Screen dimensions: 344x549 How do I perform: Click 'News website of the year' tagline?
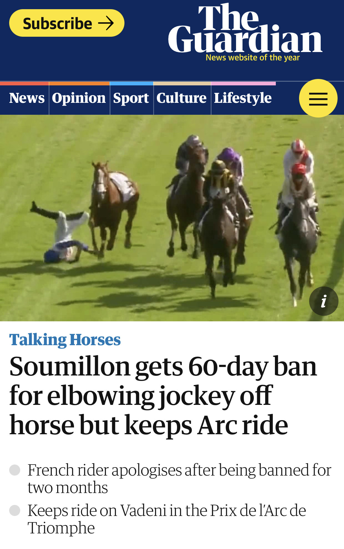click(253, 58)
